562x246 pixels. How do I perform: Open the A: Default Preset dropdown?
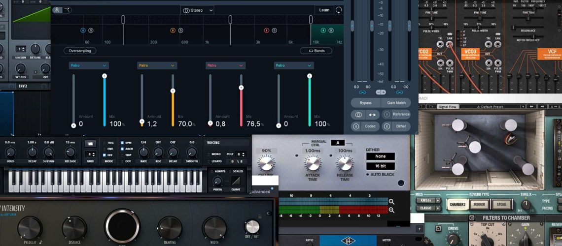[492, 107]
